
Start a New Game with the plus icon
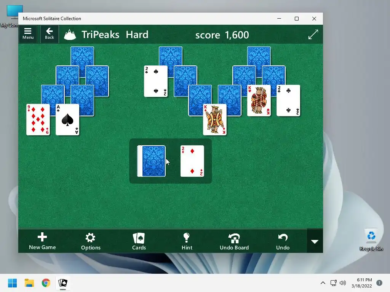click(x=42, y=241)
